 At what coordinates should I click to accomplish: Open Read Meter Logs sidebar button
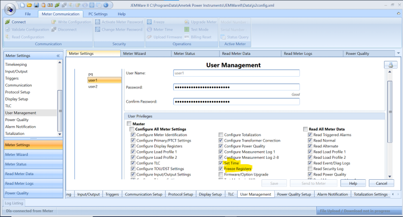coord(34,184)
